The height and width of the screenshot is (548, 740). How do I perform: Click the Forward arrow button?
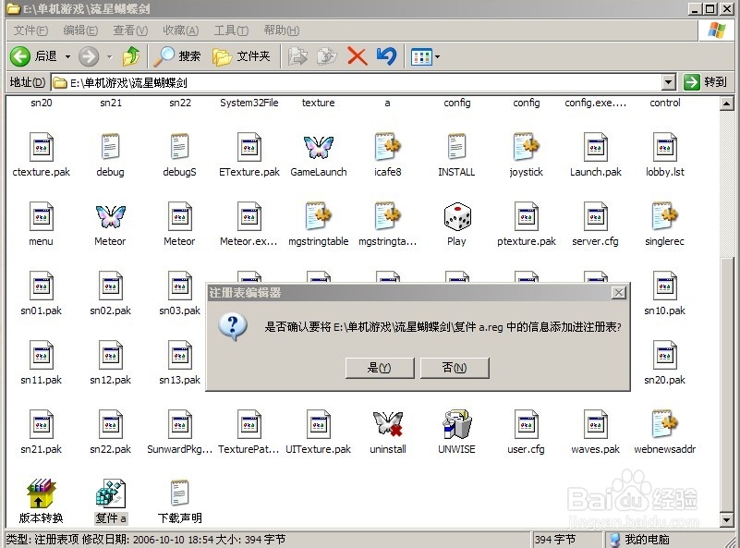pyautogui.click(x=89, y=56)
